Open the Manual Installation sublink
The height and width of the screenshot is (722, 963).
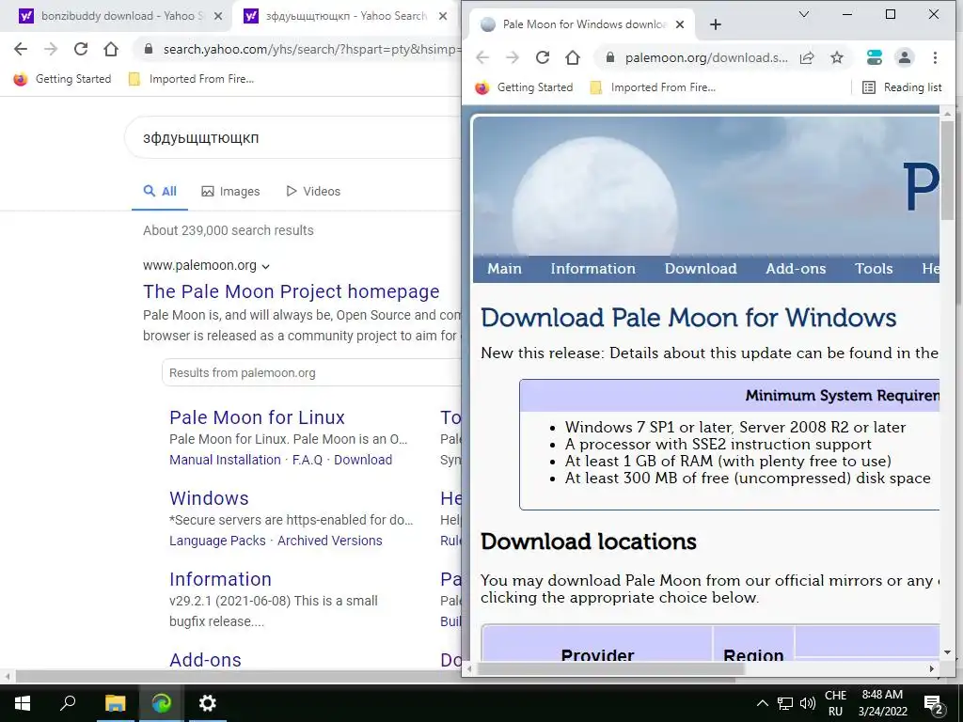coord(225,460)
